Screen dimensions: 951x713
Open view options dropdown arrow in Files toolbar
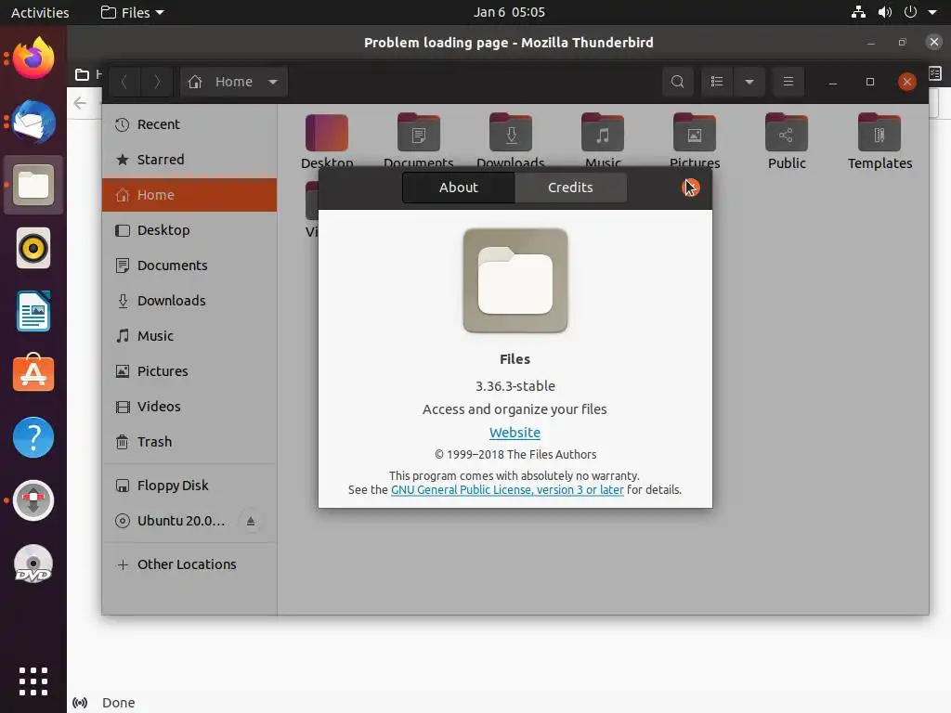point(749,82)
